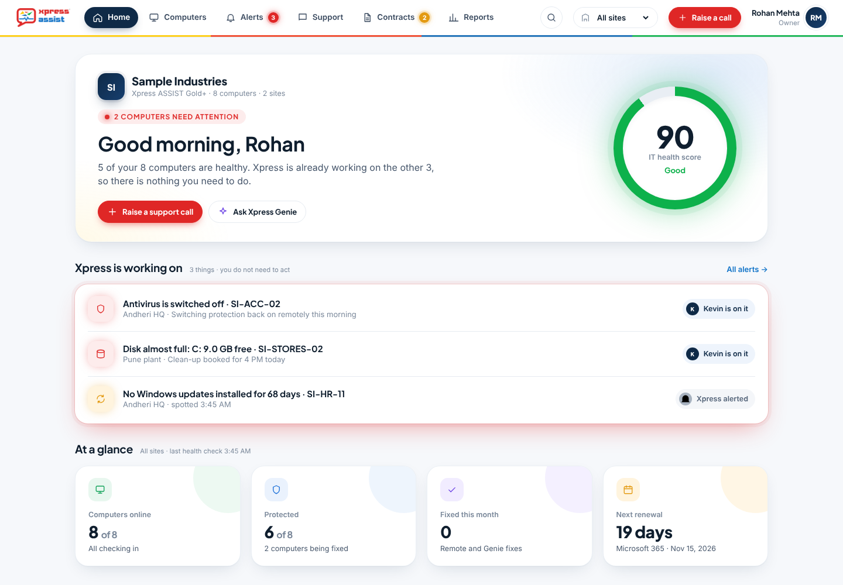Click the RM user avatar
The image size is (843, 585).
coord(816,18)
